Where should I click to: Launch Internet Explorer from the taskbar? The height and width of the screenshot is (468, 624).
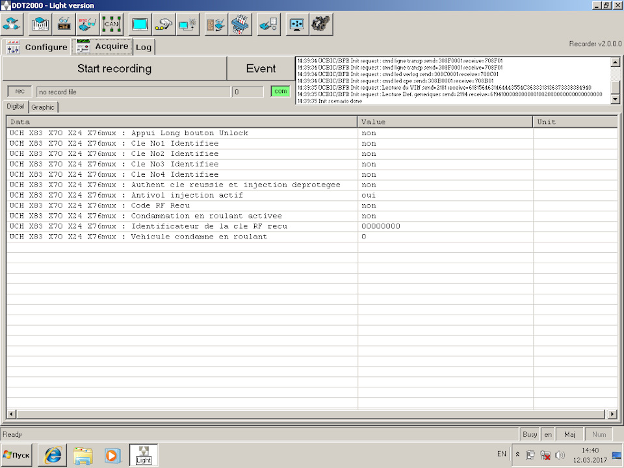point(53,455)
